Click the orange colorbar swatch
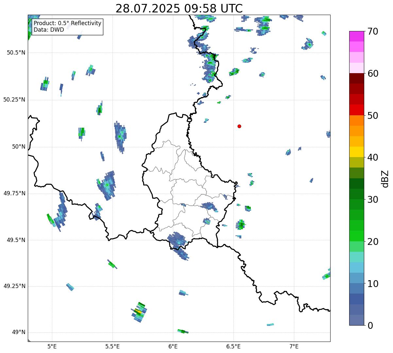 [x=356, y=120]
